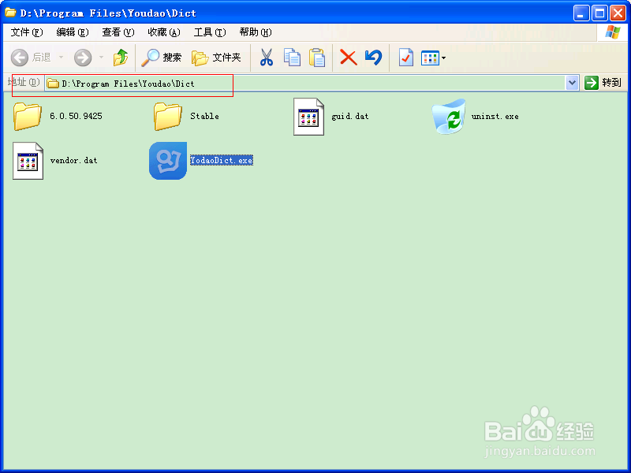Click the 6.0.50.9425 folder name
Viewport: 631px width, 473px height.
(x=76, y=116)
